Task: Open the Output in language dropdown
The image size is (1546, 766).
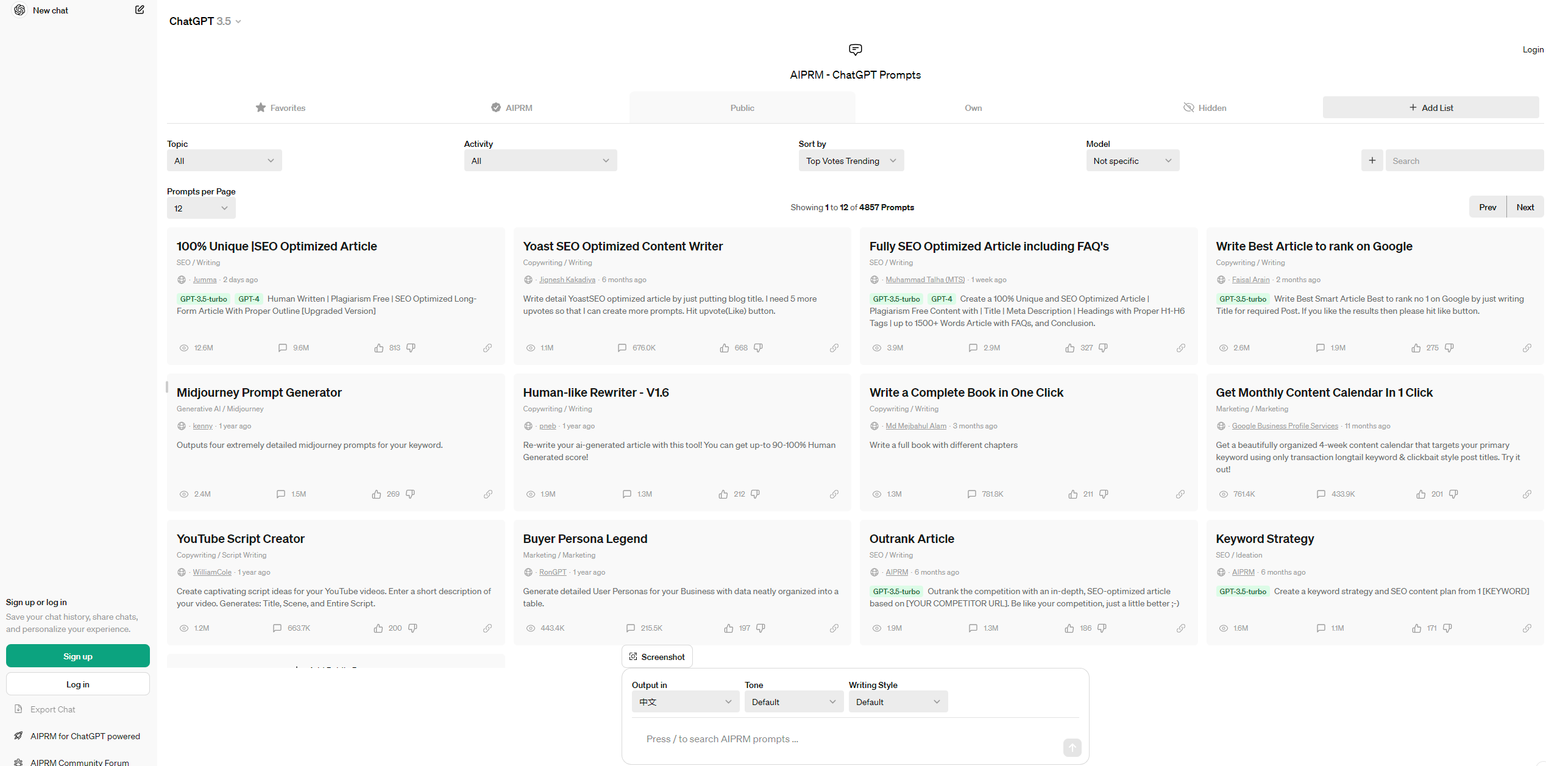Action: pyautogui.click(x=686, y=702)
